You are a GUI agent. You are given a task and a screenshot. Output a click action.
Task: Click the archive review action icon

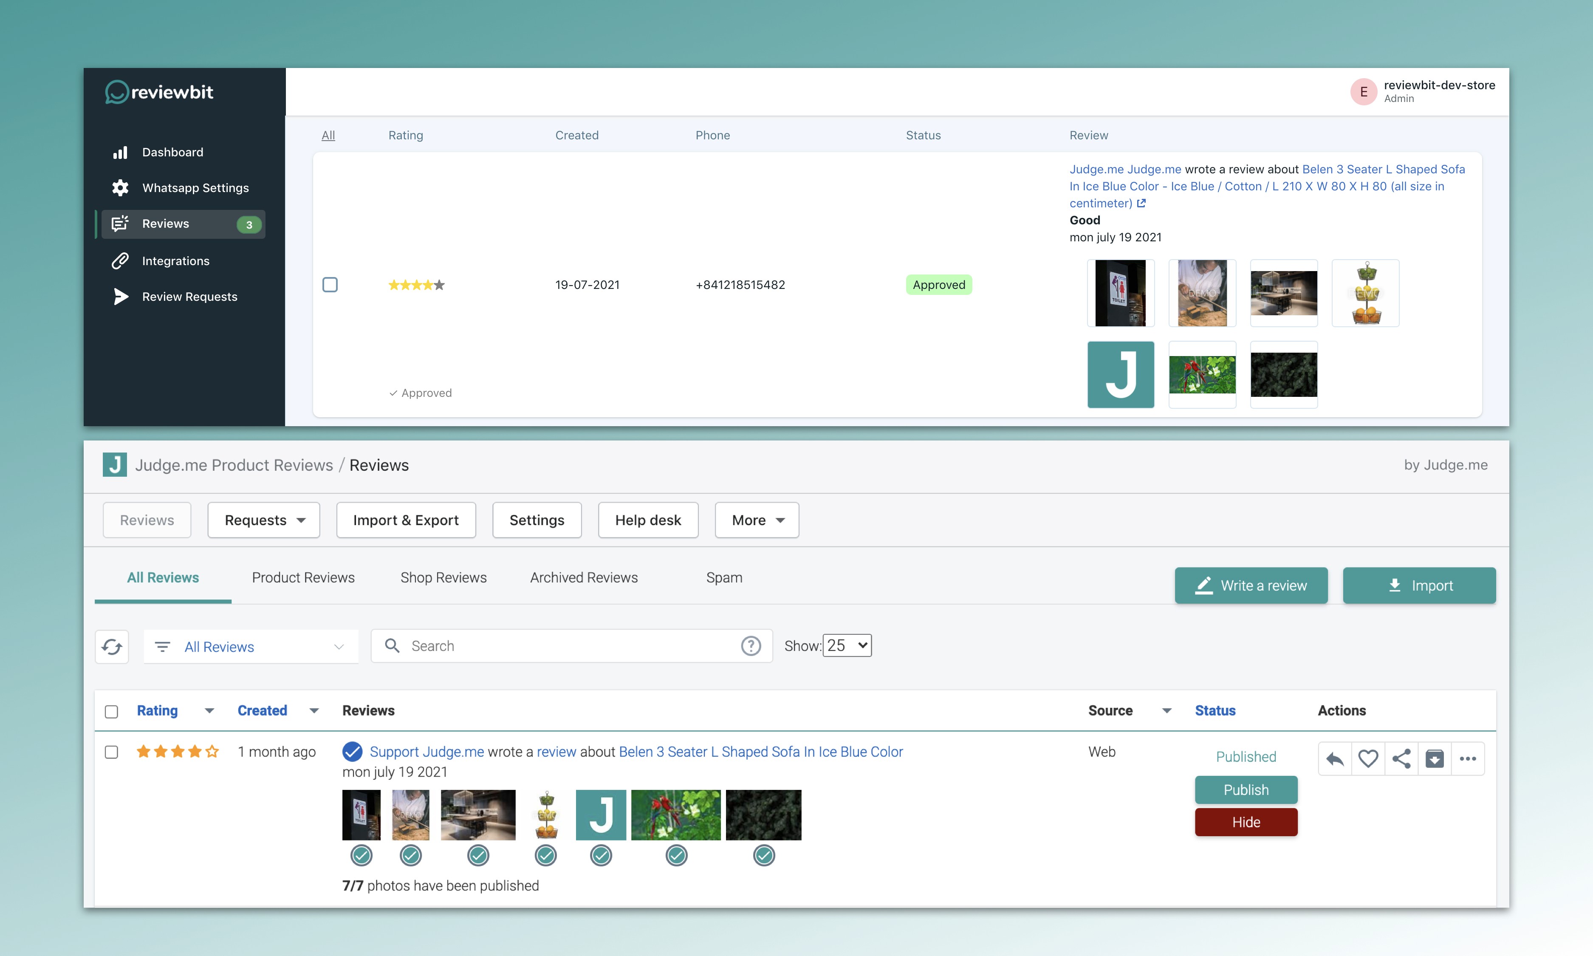tap(1434, 759)
